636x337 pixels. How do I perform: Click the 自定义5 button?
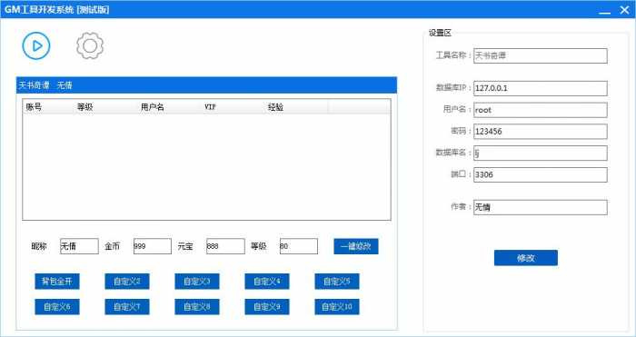[337, 282]
